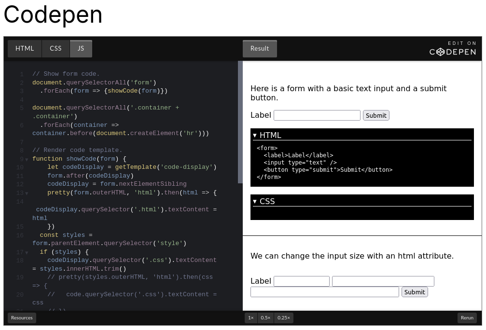
Task: Switch to the CSS editor tab
Action: click(56, 49)
